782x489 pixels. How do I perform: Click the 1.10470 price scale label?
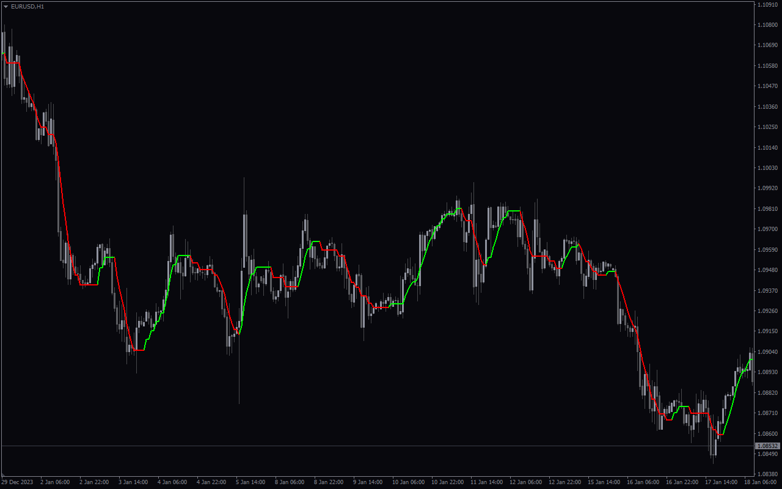[767, 86]
